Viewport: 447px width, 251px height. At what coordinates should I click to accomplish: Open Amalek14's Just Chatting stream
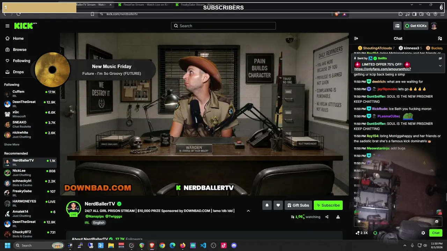pyautogui.click(x=30, y=214)
